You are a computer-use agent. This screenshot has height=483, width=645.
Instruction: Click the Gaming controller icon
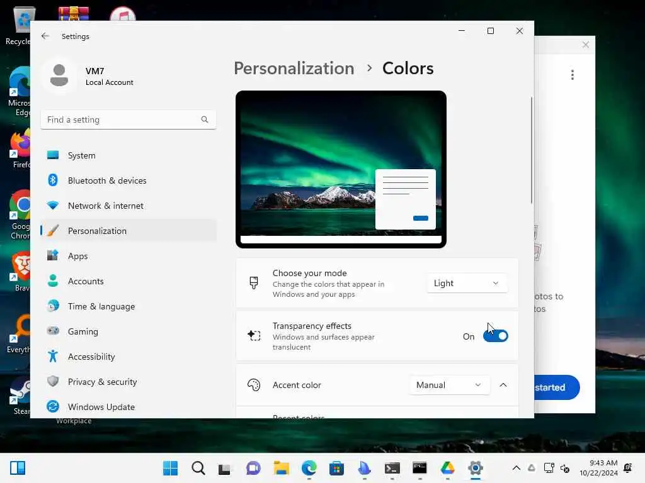pos(53,331)
